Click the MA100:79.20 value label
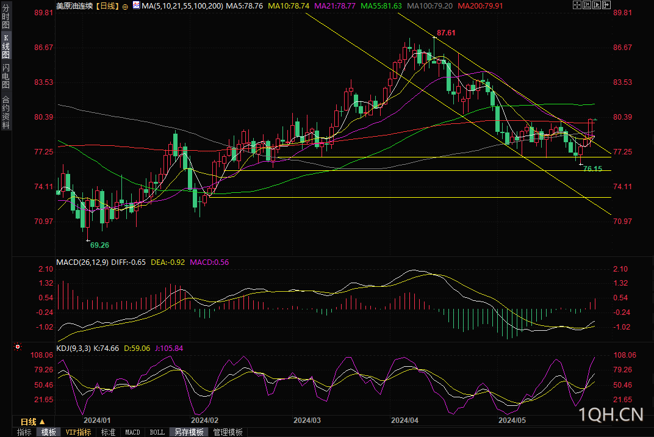This screenshot has width=654, height=437. click(x=429, y=6)
